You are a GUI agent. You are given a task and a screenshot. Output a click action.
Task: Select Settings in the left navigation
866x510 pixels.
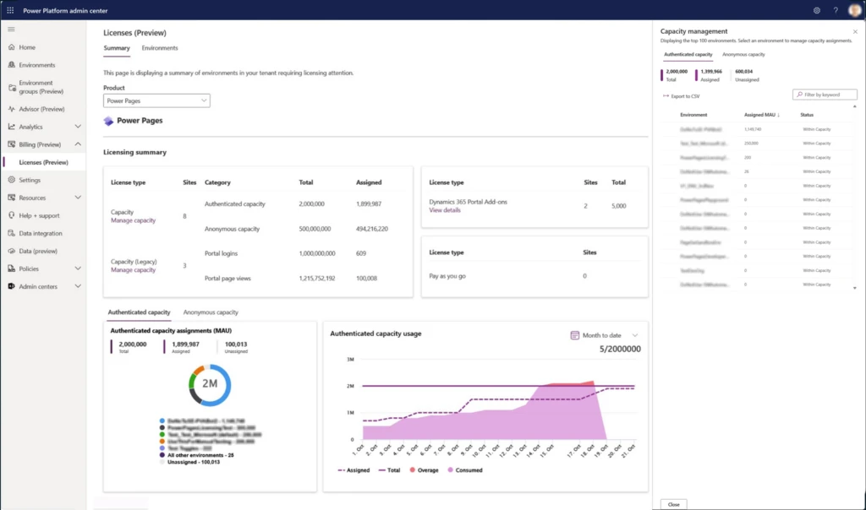pos(31,180)
